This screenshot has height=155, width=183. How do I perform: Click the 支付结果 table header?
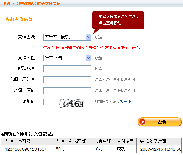(x=125, y=141)
